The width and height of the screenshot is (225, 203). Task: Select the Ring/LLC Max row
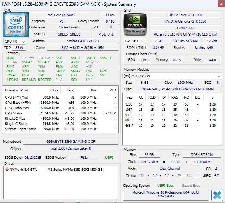point(60,119)
